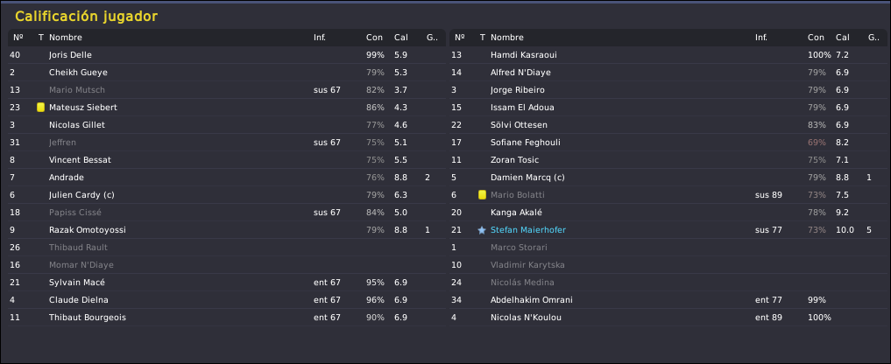Click Mario Bolatti's yellow card icon
Image resolution: width=891 pixels, height=364 pixels.
pyautogui.click(x=482, y=195)
